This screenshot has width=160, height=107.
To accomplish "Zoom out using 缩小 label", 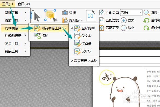I will (131, 28).
